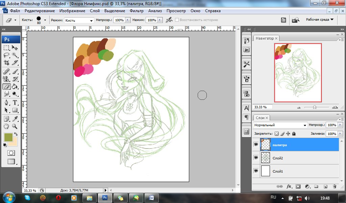Viewport: 346px width, 203px height.
Task: Open layer Непрозр. opacity slider arrow
Action: pyautogui.click(x=340, y=125)
